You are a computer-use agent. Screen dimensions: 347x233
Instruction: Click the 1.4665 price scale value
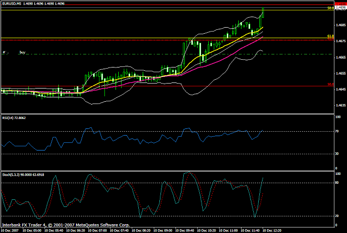(341, 58)
